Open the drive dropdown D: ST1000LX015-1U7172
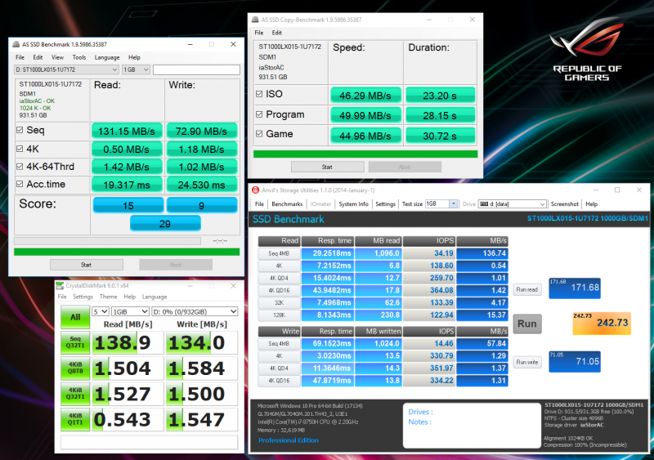Screen dimensions: 654x460 (66, 69)
